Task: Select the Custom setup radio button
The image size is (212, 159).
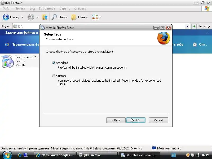Action: click(54, 76)
